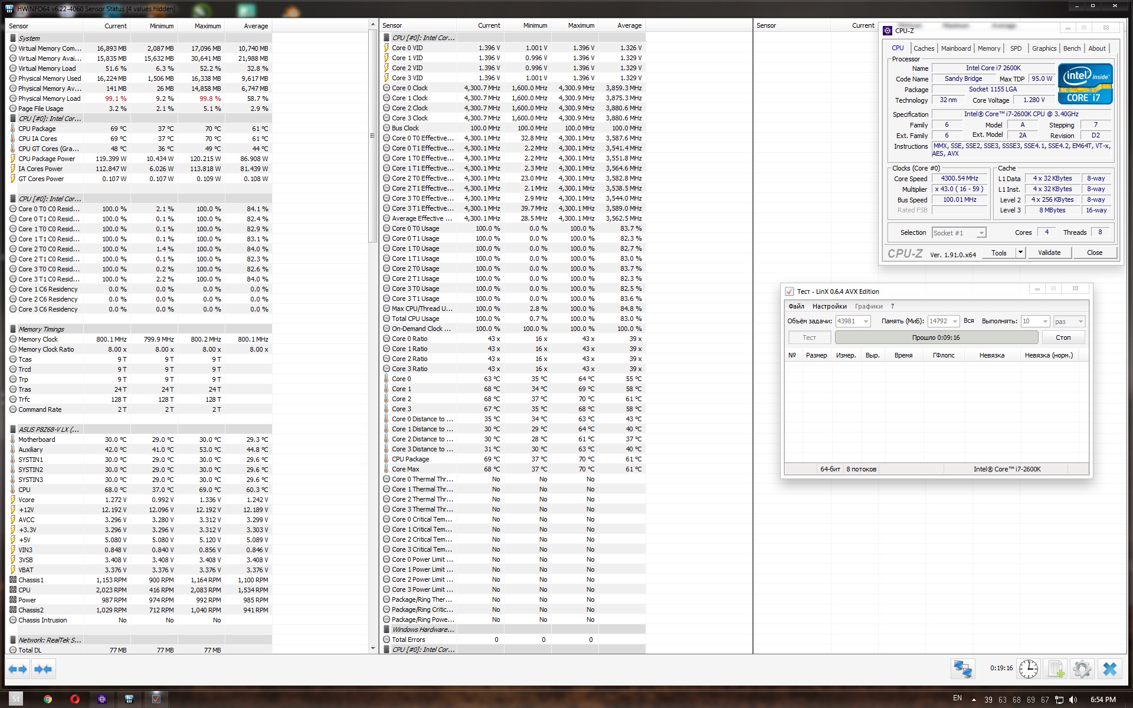Open the CPU-Z Tools dropdown arrow
This screenshot has width=1133, height=708.
coord(1020,253)
